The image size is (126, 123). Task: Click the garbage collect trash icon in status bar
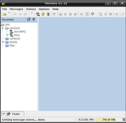pos(124,120)
